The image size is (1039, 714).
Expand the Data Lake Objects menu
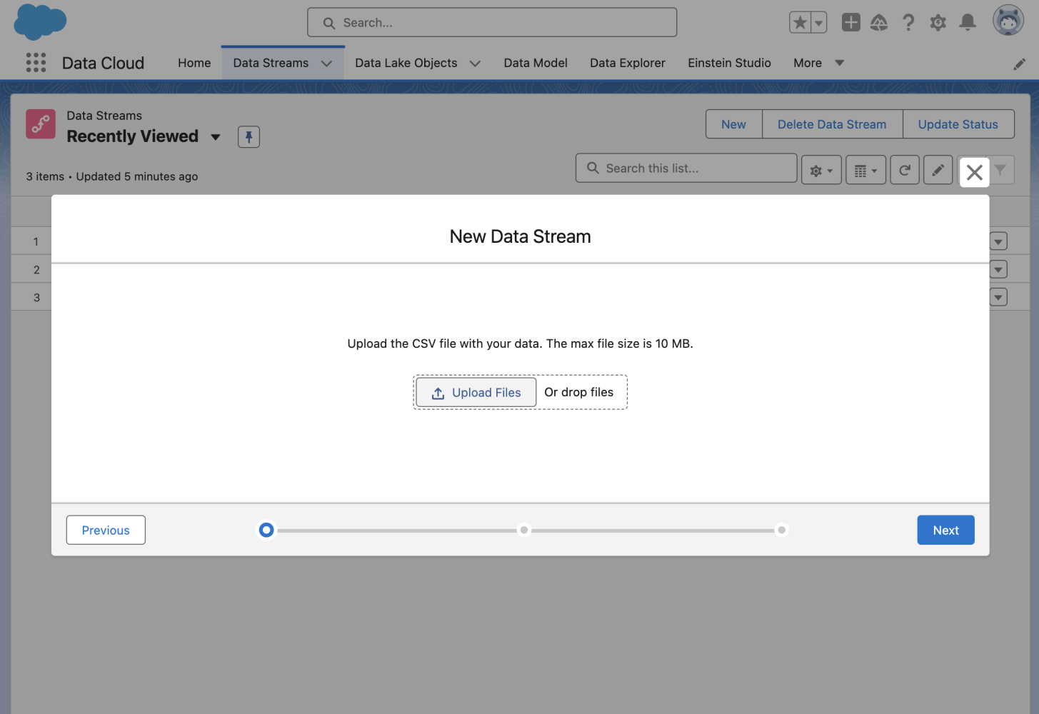tap(475, 63)
